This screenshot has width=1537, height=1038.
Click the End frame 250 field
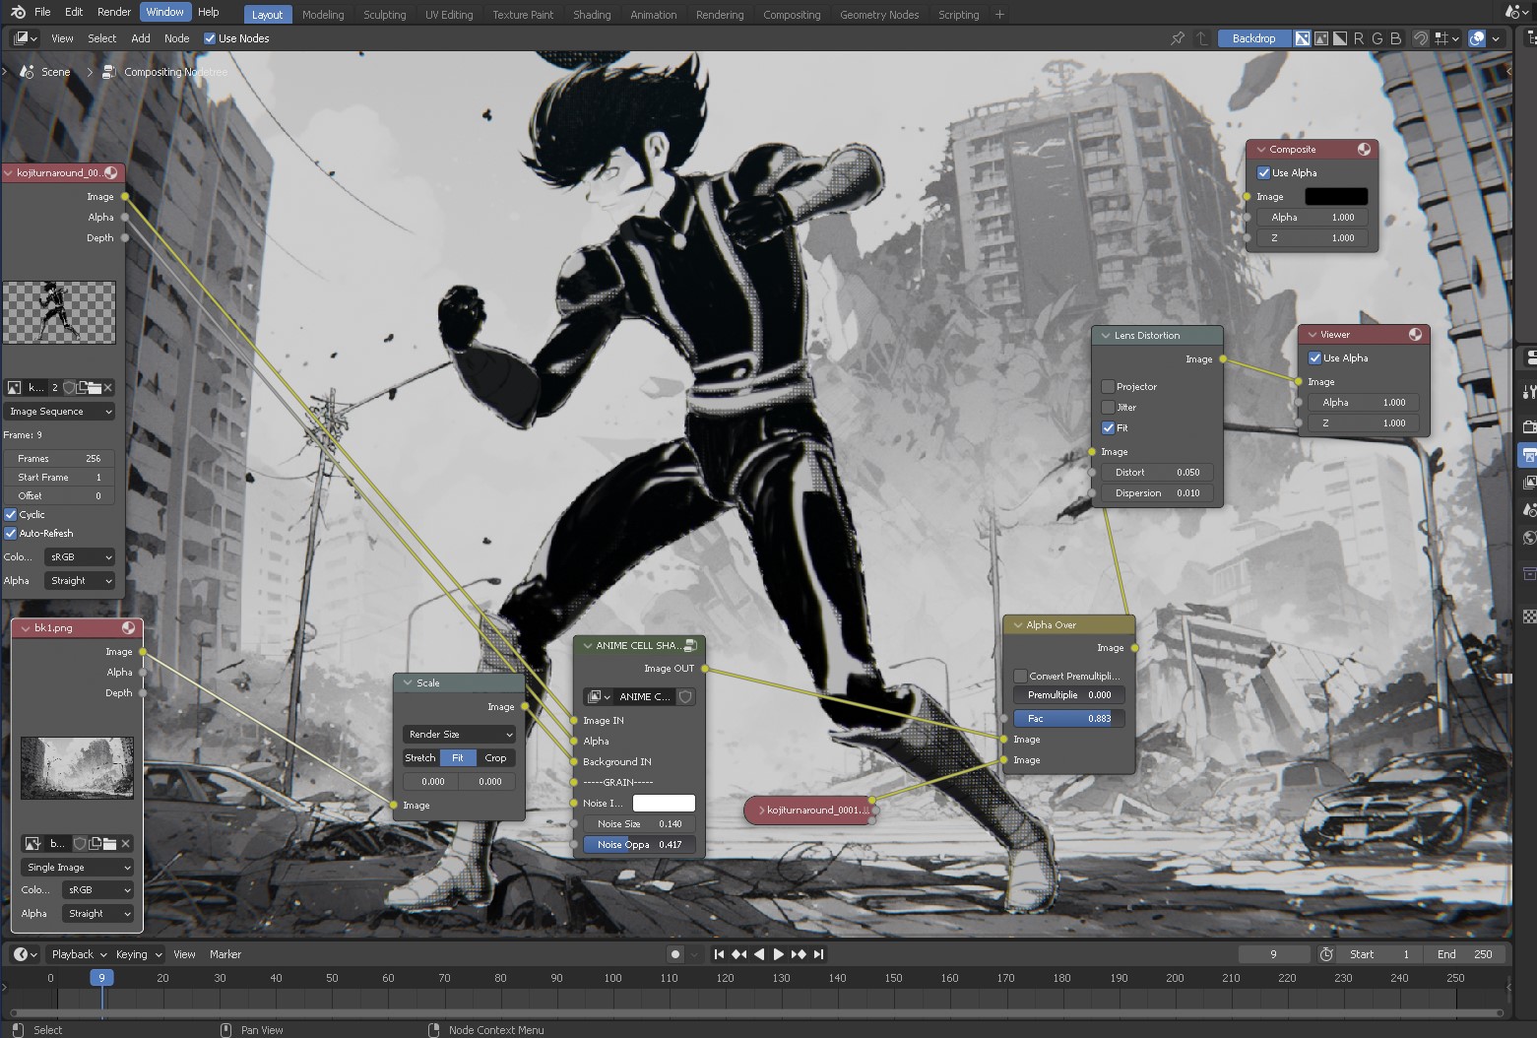(1465, 953)
